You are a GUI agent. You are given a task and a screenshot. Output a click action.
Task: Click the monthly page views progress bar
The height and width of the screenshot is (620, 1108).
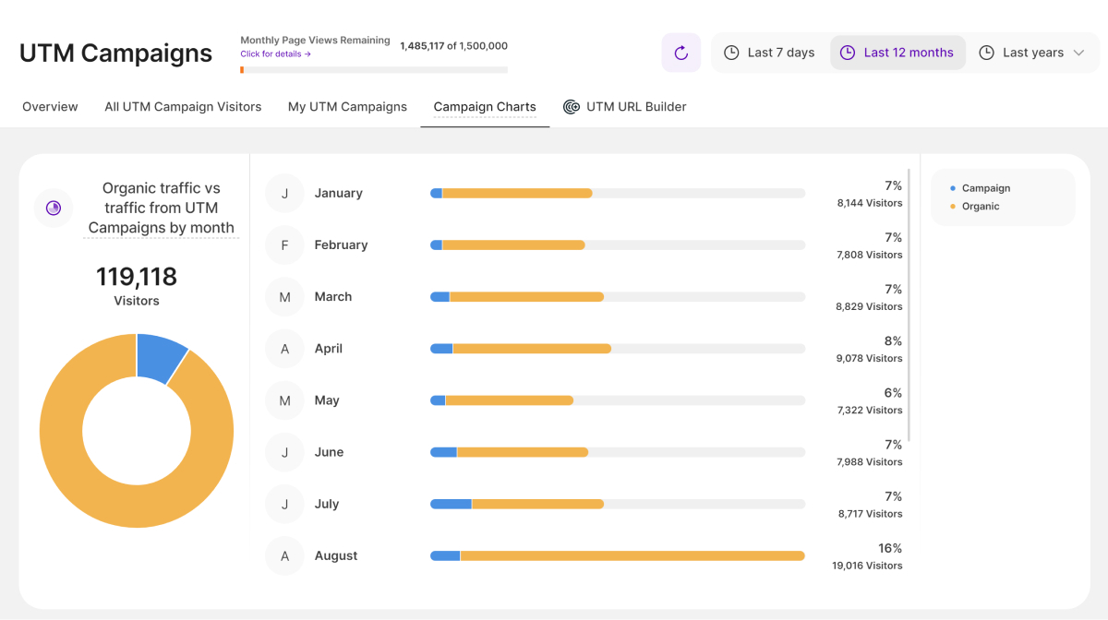[374, 69]
